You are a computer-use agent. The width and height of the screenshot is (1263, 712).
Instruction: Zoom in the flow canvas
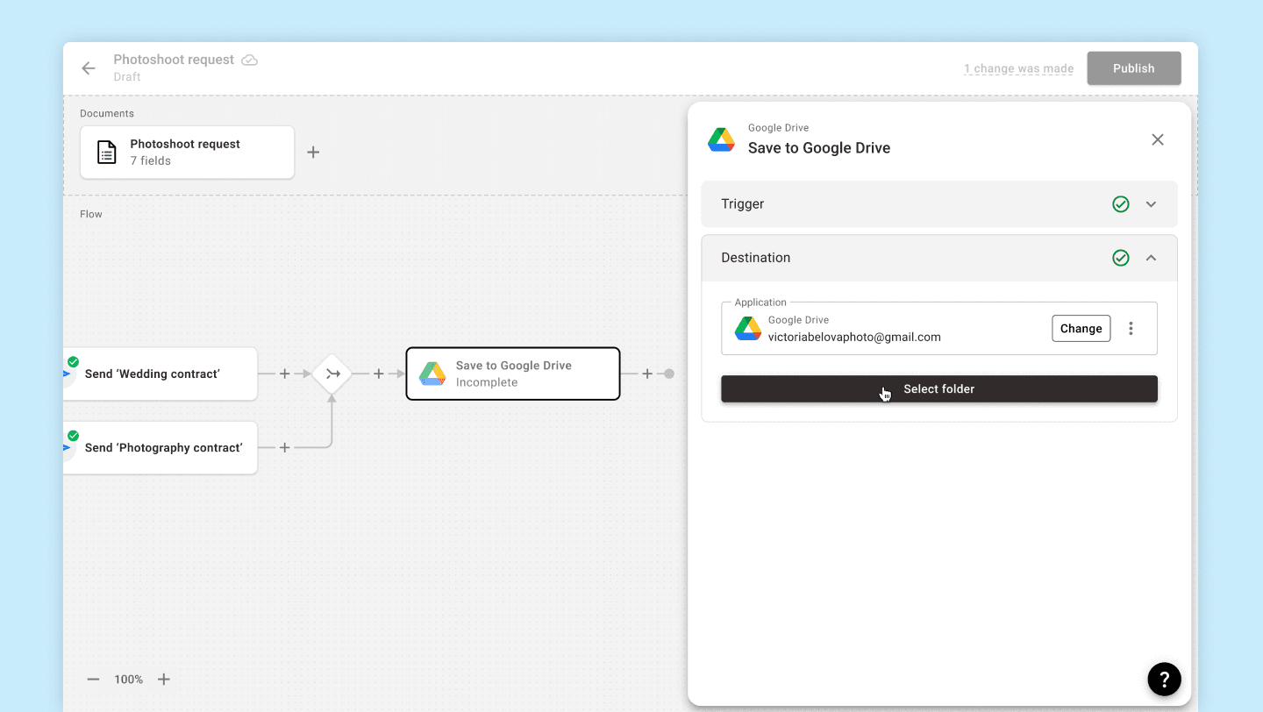(x=164, y=680)
